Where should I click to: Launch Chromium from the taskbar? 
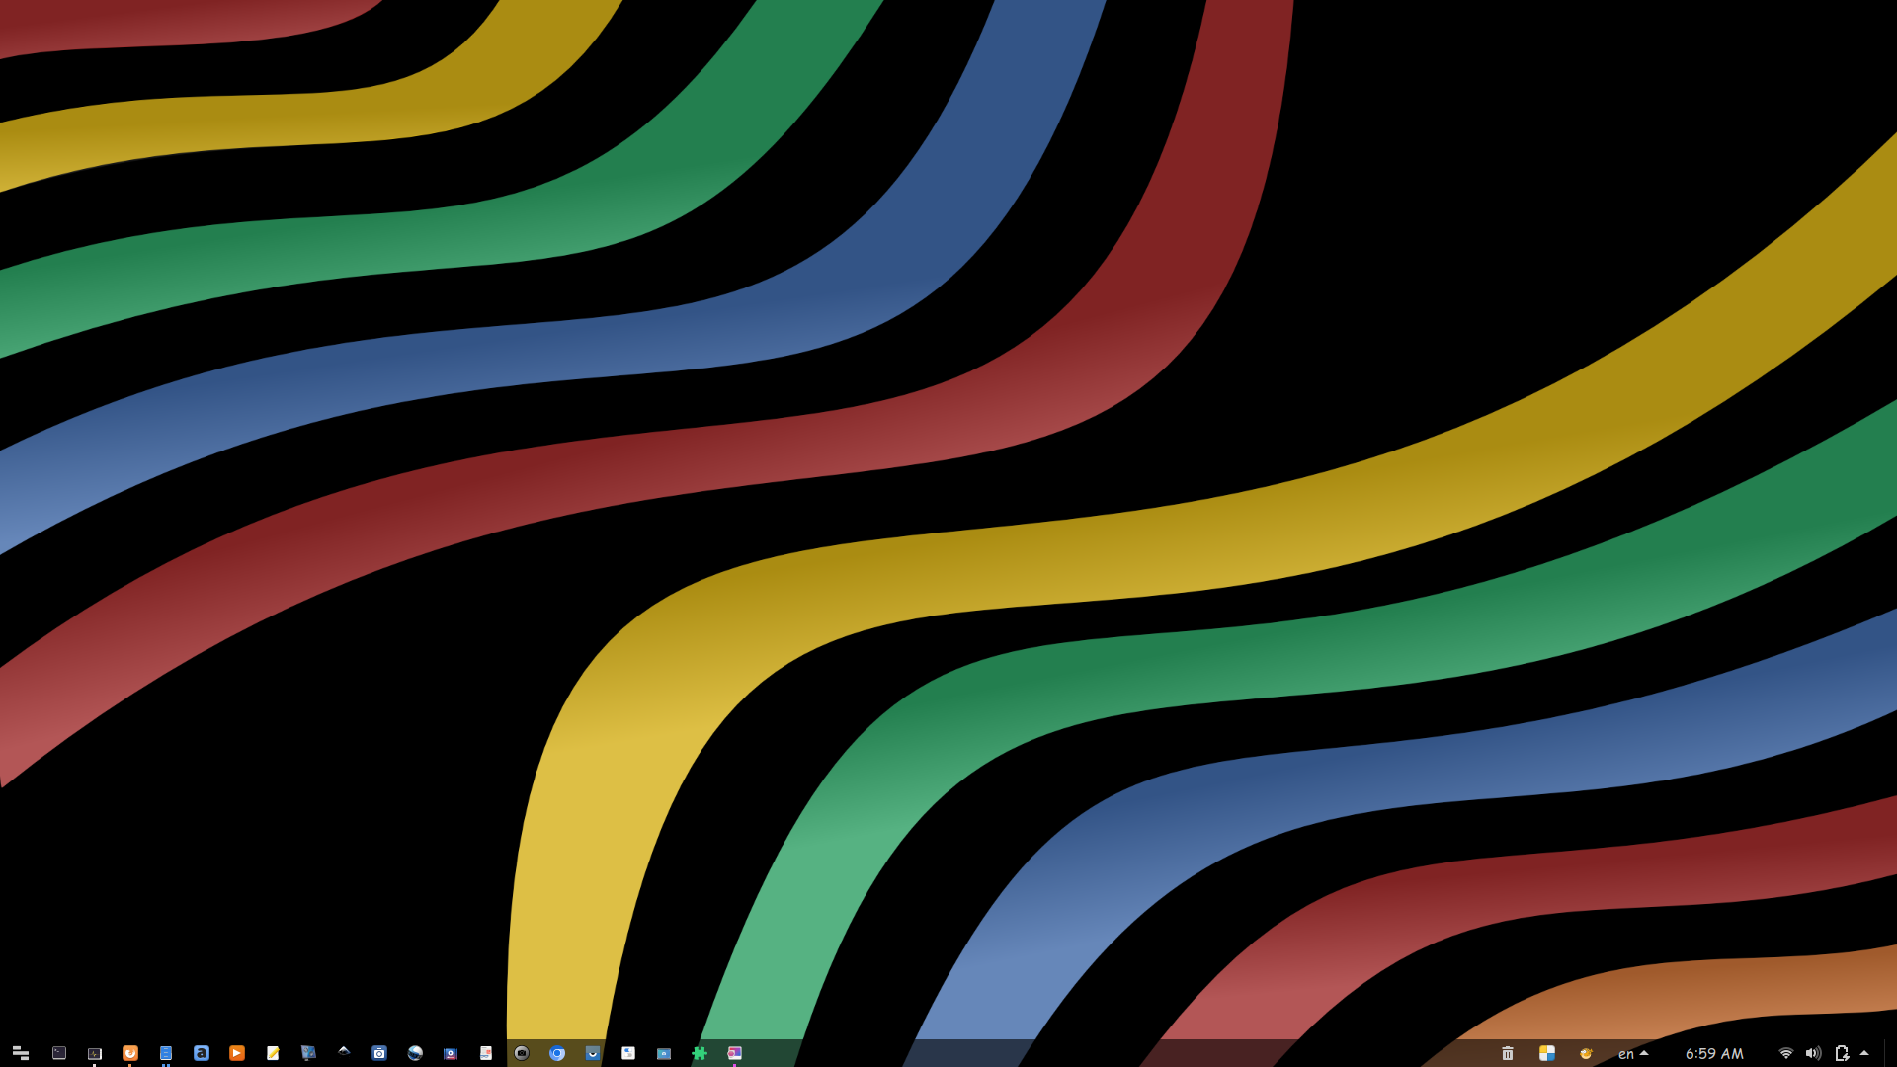pyautogui.click(x=557, y=1053)
